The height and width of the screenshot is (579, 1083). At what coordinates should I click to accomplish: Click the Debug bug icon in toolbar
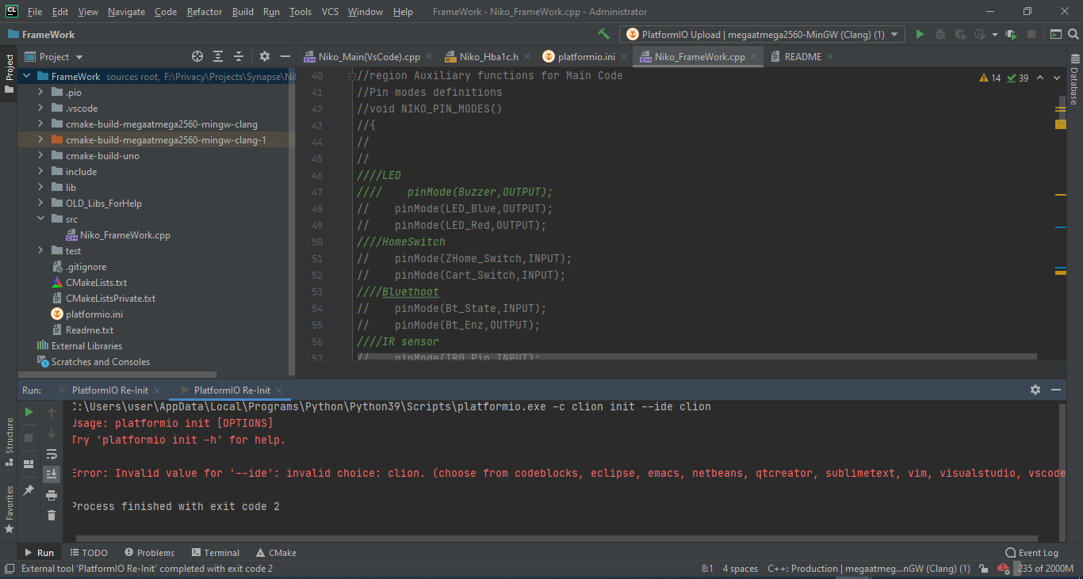click(940, 34)
